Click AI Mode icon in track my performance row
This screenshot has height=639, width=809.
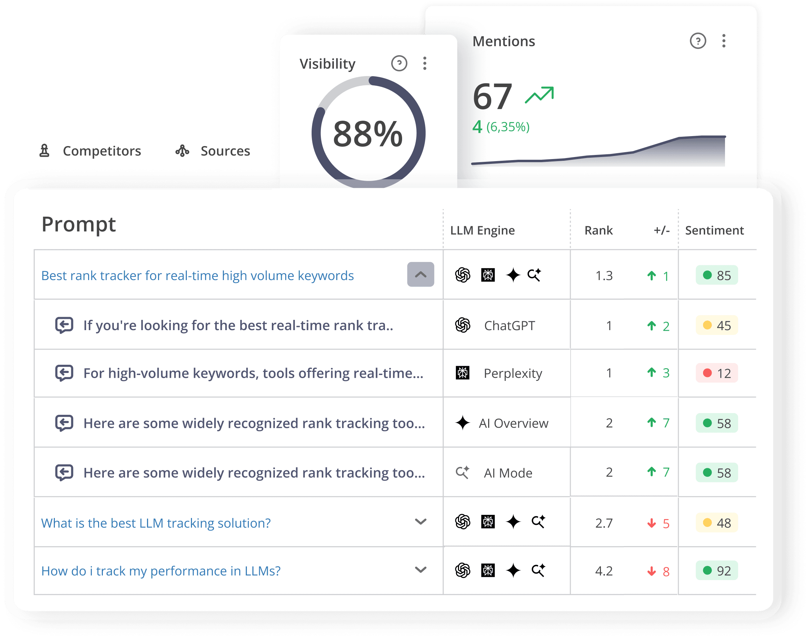(538, 570)
